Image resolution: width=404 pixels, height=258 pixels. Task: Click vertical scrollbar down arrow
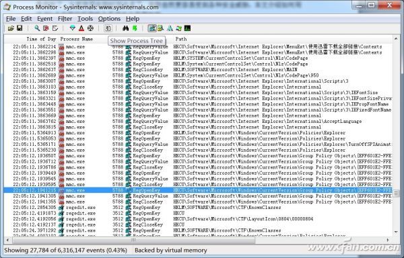point(396,232)
